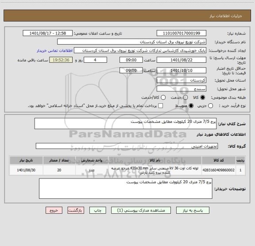This screenshot has width=255, height=246.
Task: Select the کالا/خدمت radio button
Action: [x=163, y=97]
